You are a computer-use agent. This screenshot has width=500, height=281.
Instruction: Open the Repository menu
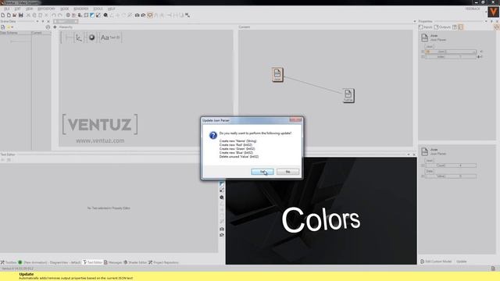point(46,9)
